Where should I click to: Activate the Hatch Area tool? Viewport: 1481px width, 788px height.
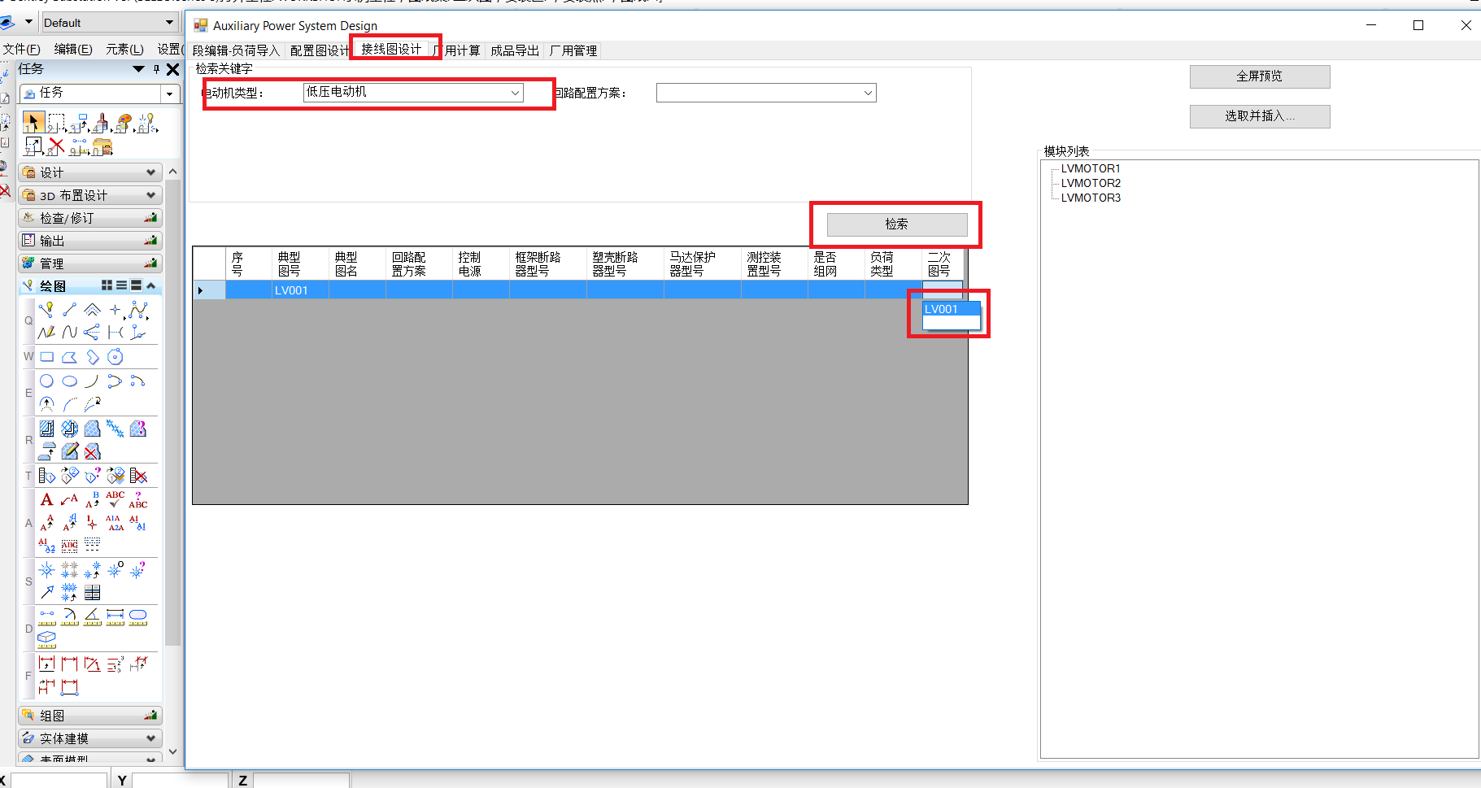pyautogui.click(x=46, y=429)
